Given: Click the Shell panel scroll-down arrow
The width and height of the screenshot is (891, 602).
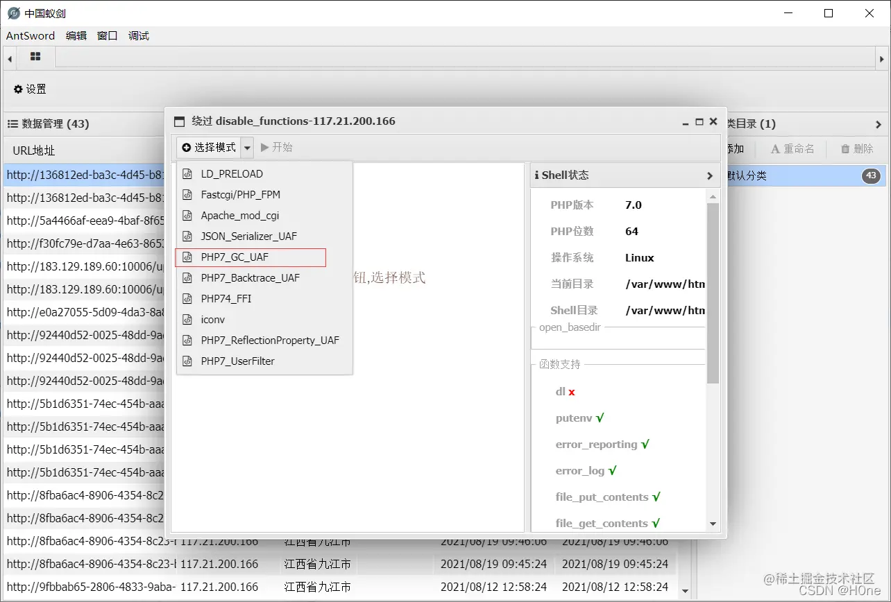Looking at the screenshot, I should 713,524.
